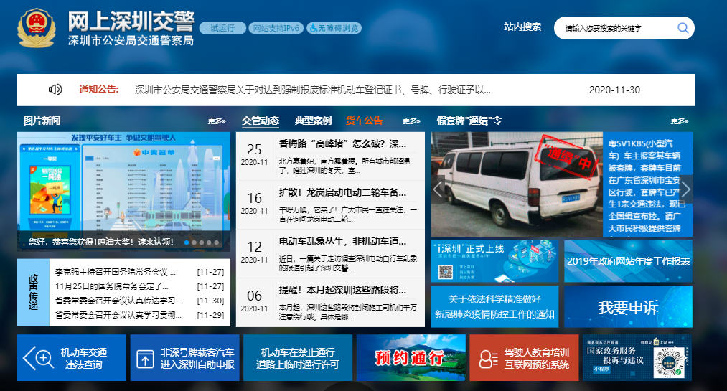
Task: Click the QR code on 国家政务服务 banner
Action: [669, 362]
